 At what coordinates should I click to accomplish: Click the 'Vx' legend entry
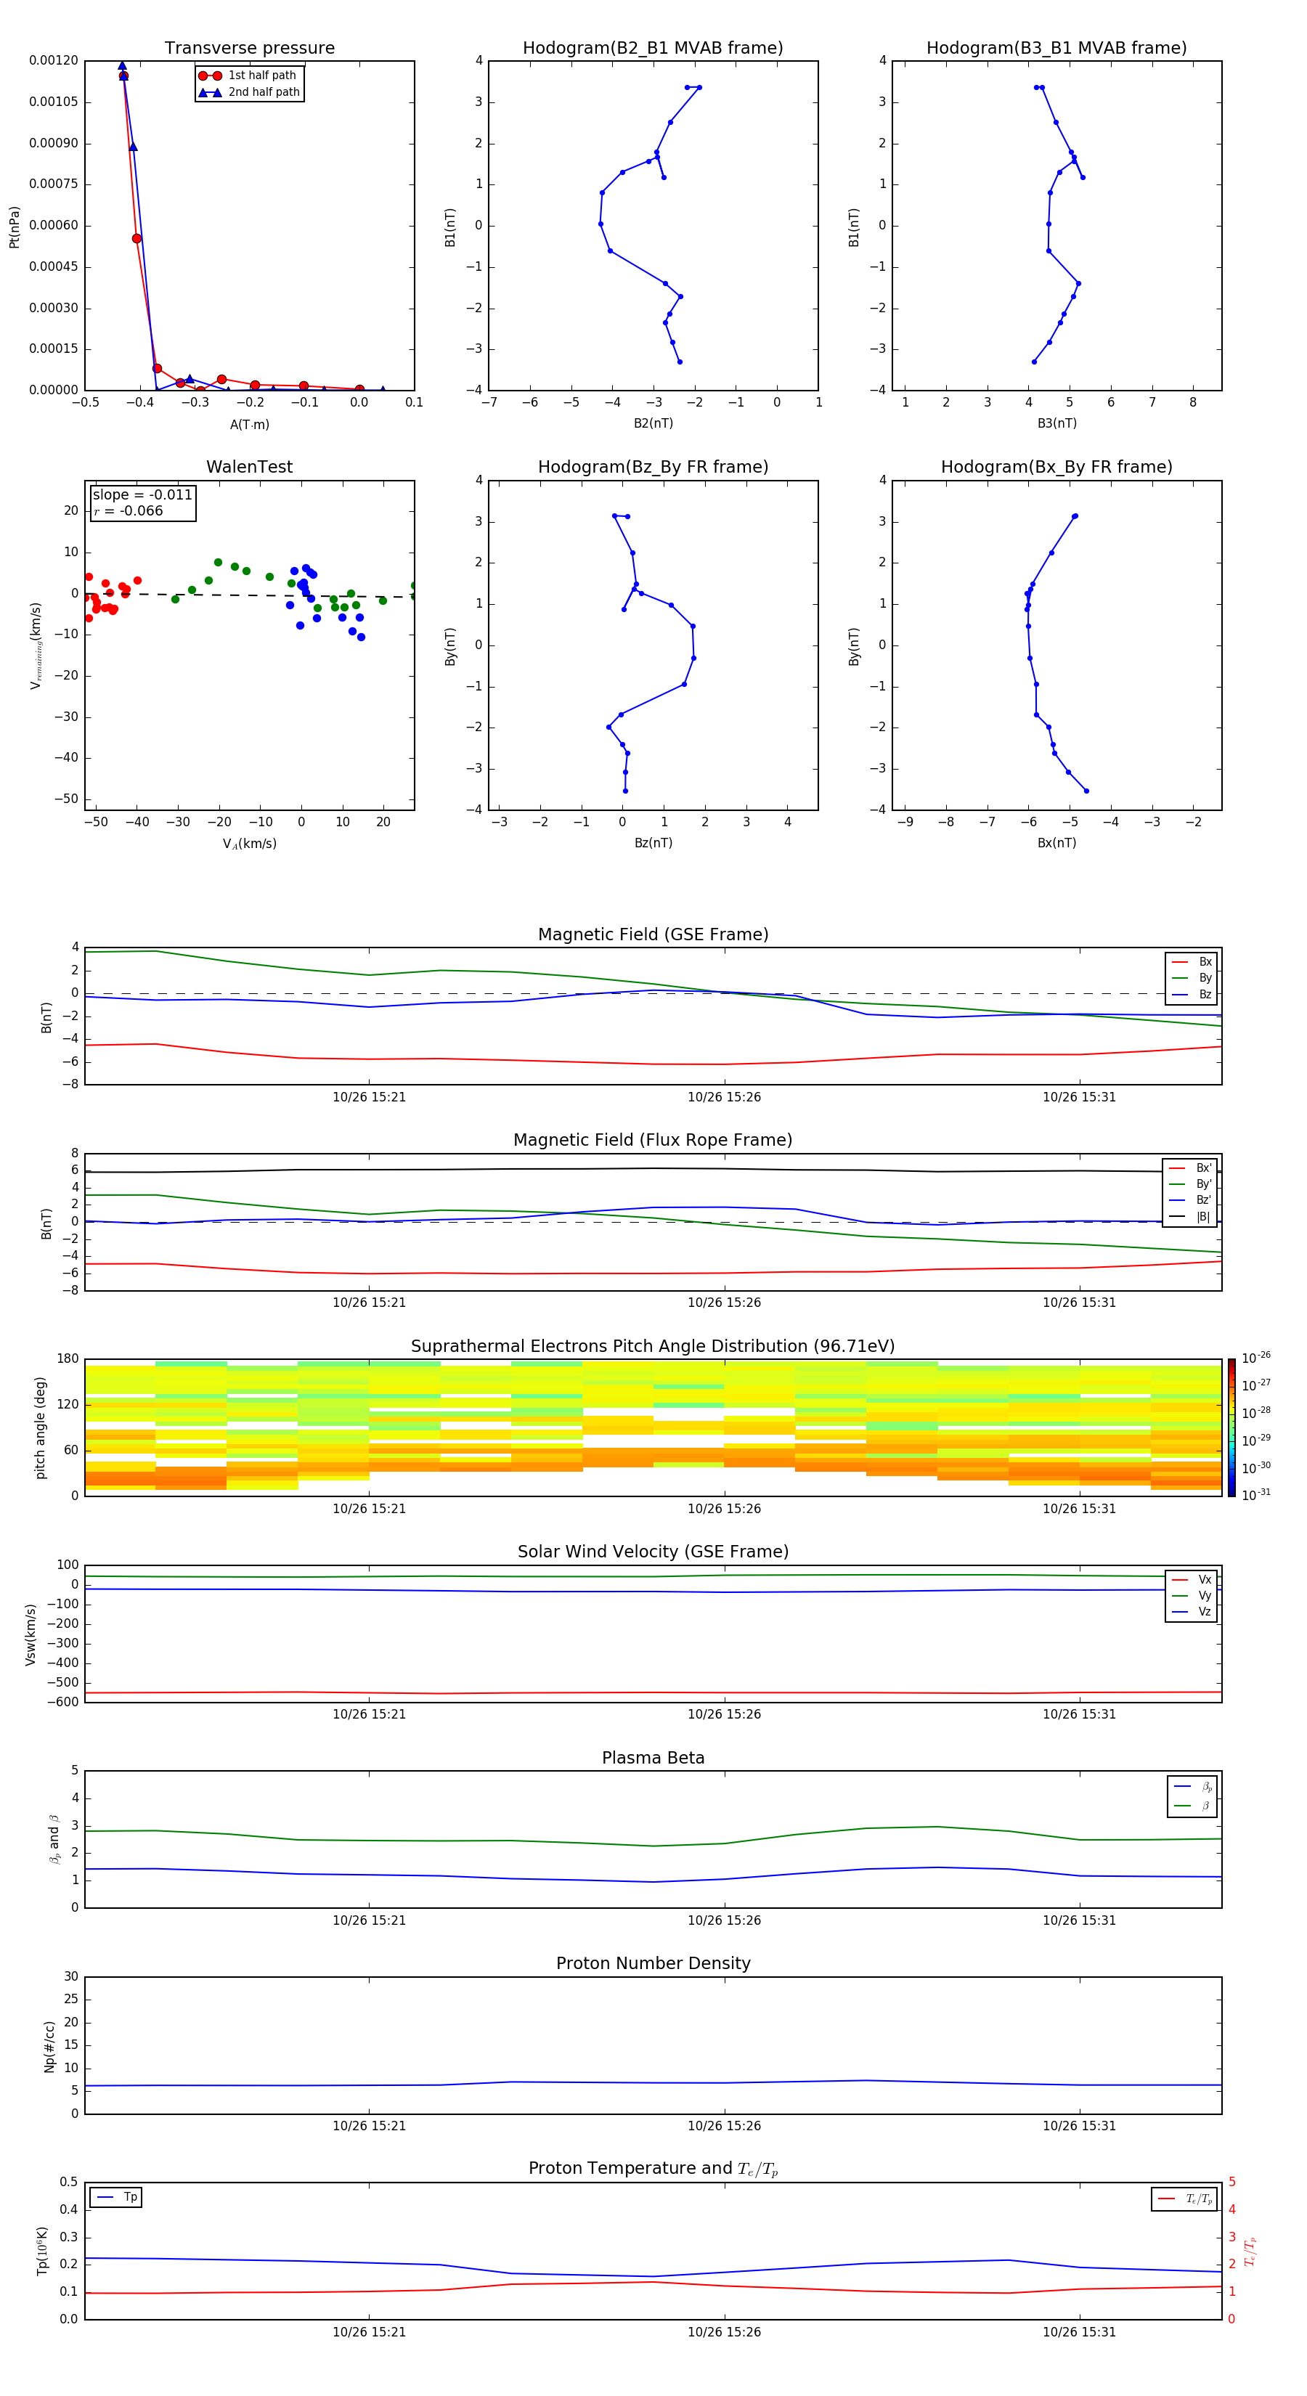1192,1579
